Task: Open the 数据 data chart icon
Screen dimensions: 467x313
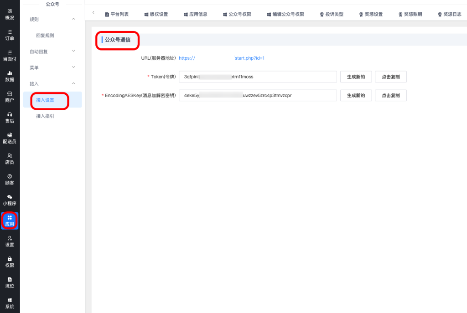Action: click(10, 73)
